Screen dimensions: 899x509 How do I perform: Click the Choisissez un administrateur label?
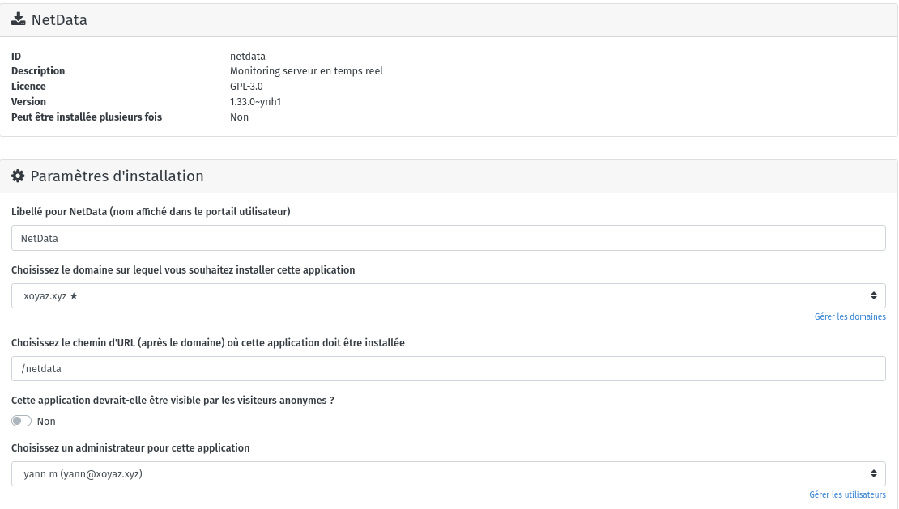tap(130, 448)
